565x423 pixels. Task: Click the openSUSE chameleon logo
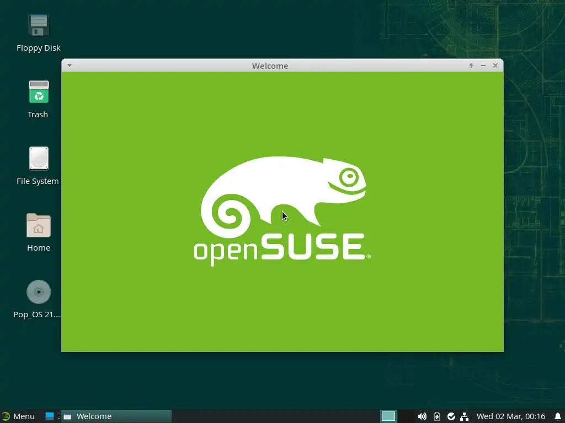[282, 211]
